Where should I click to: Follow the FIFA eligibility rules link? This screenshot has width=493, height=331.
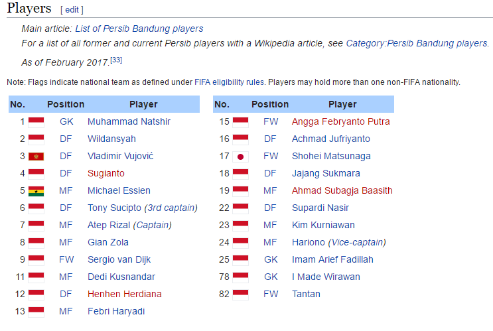click(x=230, y=82)
